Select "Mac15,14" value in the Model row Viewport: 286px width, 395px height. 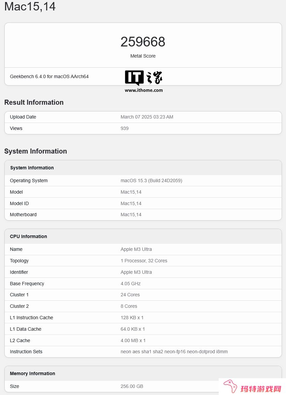click(x=131, y=192)
